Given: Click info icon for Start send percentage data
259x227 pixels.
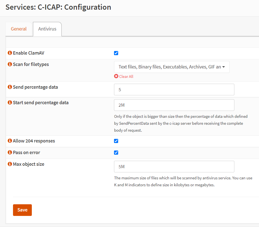Looking at the screenshot, I should click(10, 103).
